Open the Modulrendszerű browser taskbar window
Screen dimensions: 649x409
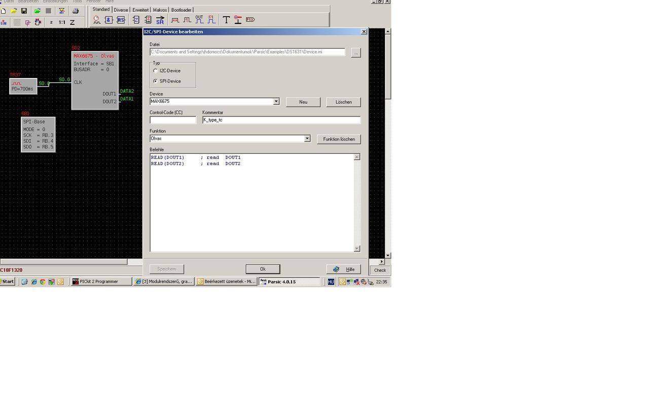coord(164,281)
